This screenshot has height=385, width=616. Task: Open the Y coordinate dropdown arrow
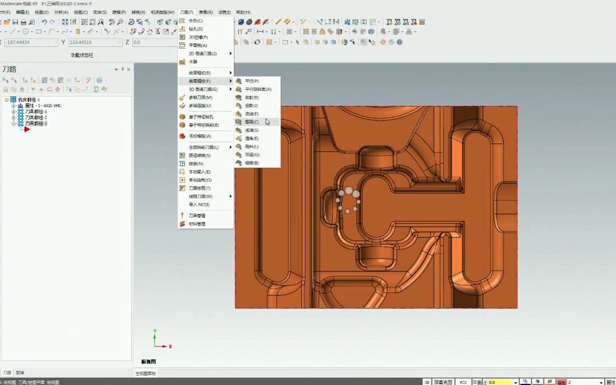pos(120,42)
